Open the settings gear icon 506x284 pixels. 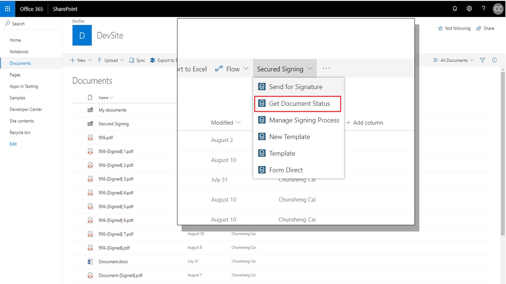point(469,9)
